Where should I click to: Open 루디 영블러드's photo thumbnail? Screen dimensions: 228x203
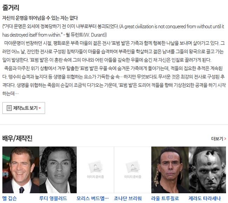(x=58, y=170)
